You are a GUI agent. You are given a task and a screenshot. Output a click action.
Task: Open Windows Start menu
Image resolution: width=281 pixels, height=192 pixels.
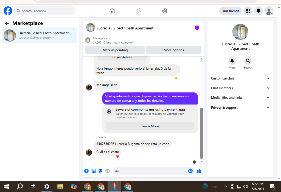pos(7,186)
